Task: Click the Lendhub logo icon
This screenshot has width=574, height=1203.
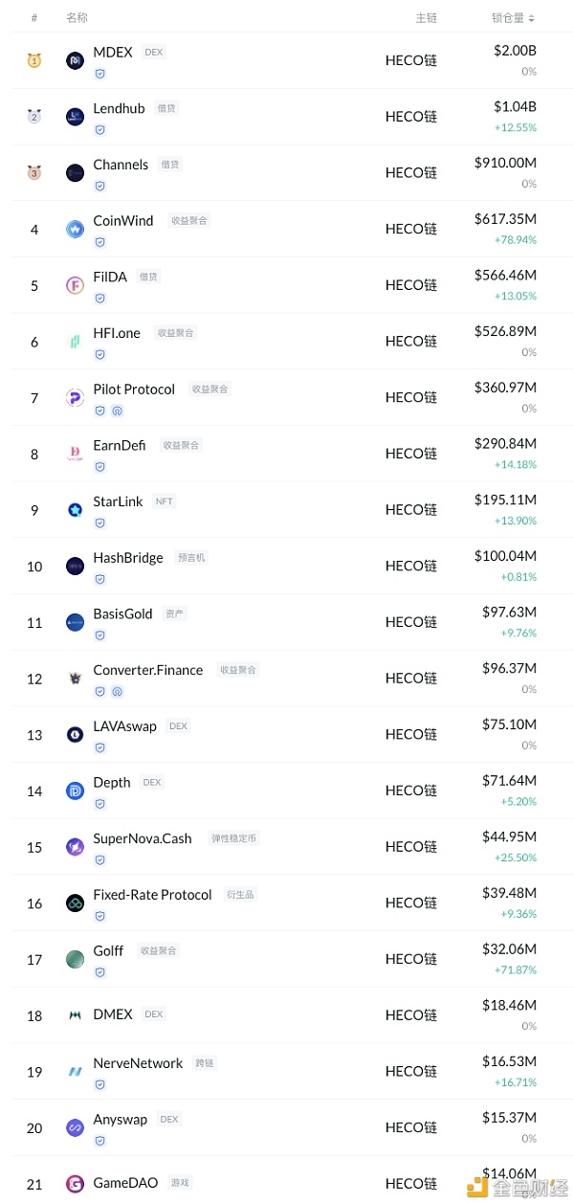Action: pyautogui.click(x=75, y=117)
